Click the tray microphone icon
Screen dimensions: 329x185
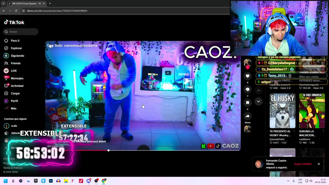(x=294, y=181)
